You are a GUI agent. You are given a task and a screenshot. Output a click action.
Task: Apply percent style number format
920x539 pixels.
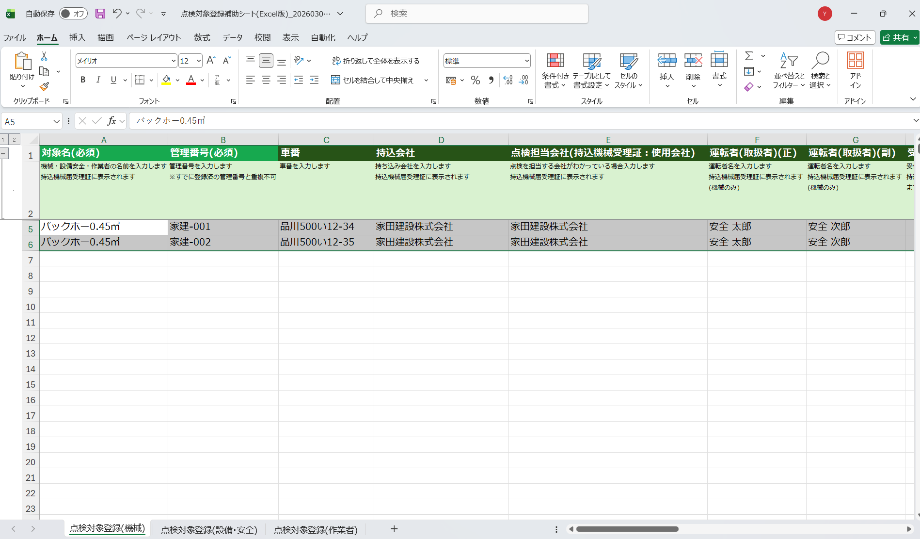[x=475, y=80]
